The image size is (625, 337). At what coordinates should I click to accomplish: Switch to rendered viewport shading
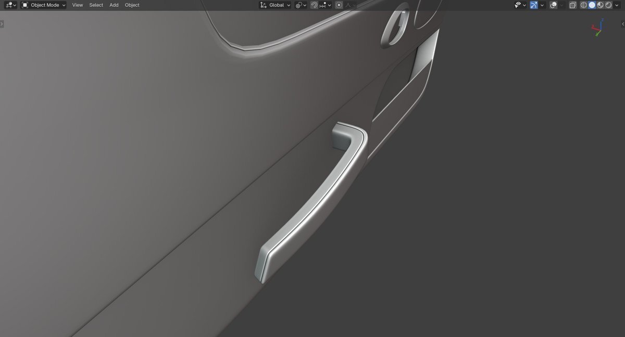tap(609, 5)
